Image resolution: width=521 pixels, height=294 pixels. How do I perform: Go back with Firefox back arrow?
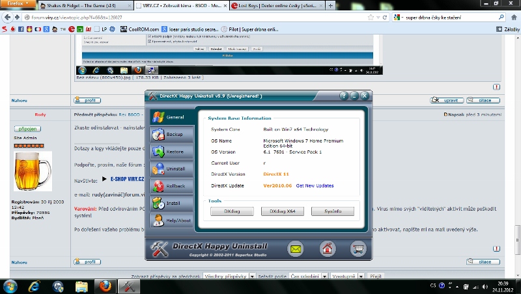(x=7, y=18)
